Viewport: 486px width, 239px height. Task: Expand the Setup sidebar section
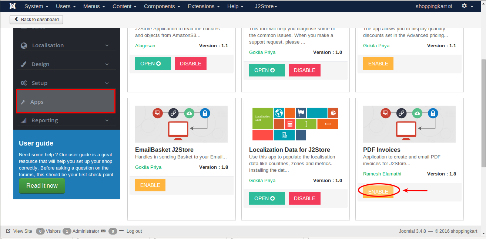pyautogui.click(x=66, y=83)
